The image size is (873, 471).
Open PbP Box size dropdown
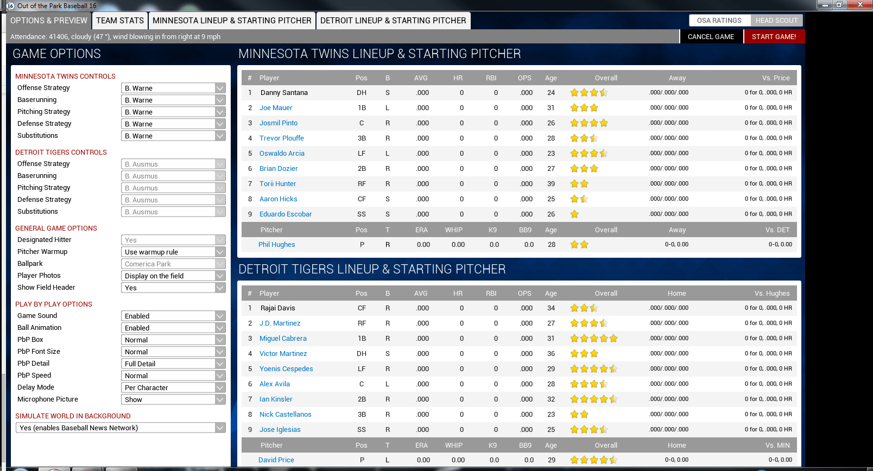(173, 340)
